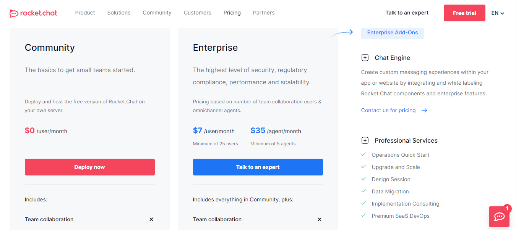Go to the Customers page
This screenshot has height=230, width=516.
coord(197,13)
